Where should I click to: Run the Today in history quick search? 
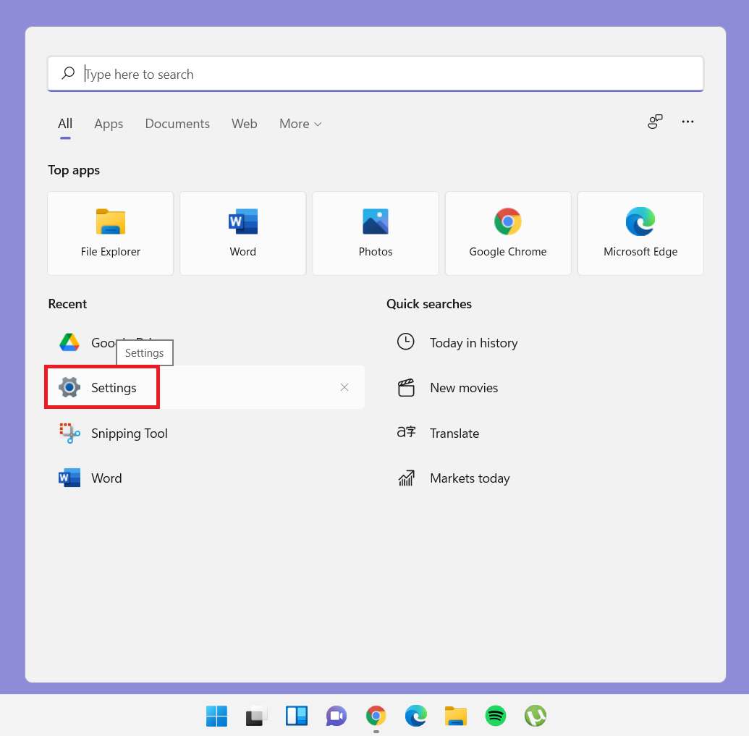pos(544,342)
